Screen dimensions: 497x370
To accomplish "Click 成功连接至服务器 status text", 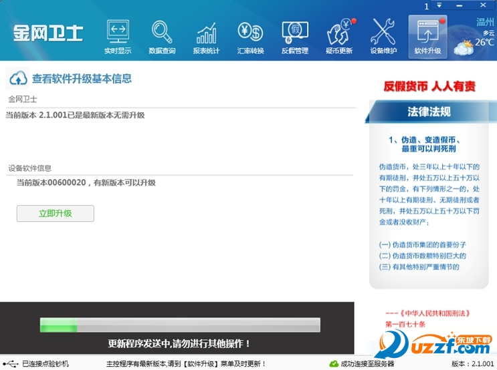I will point(367,364).
